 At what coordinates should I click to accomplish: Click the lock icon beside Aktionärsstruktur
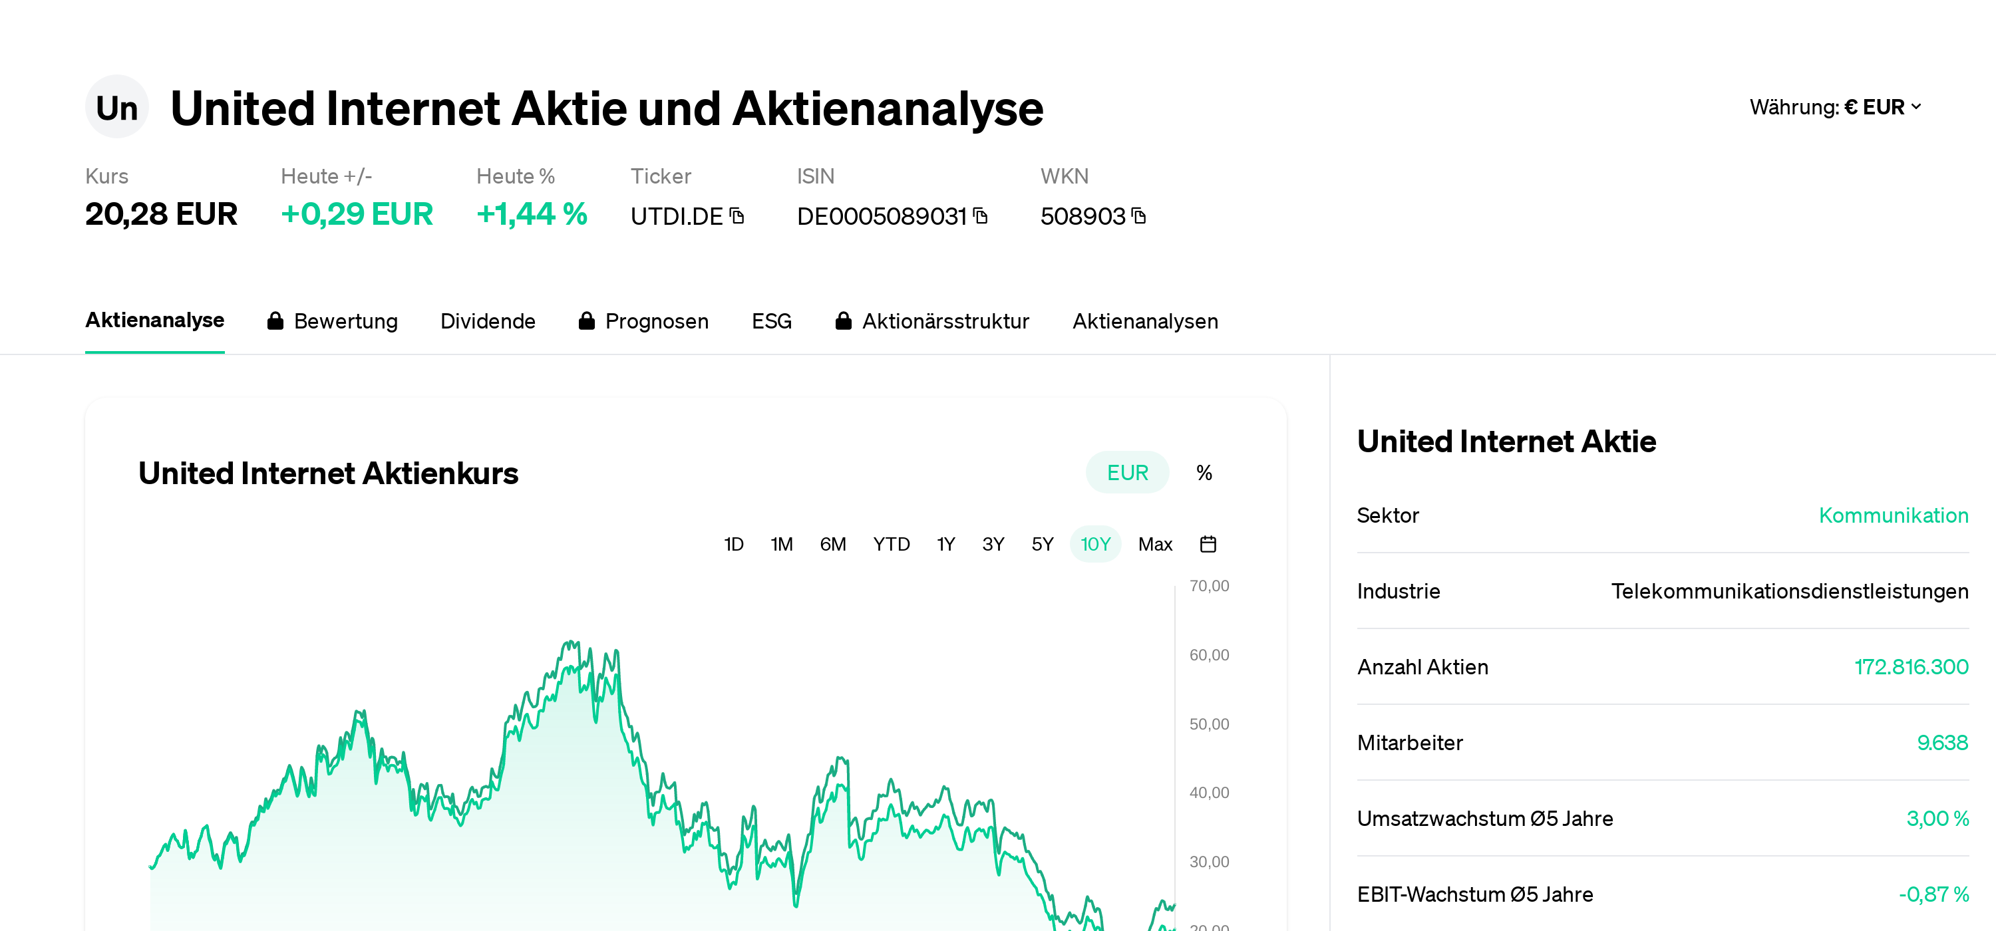point(844,321)
